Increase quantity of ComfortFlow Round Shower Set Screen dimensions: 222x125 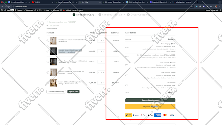[104, 72]
